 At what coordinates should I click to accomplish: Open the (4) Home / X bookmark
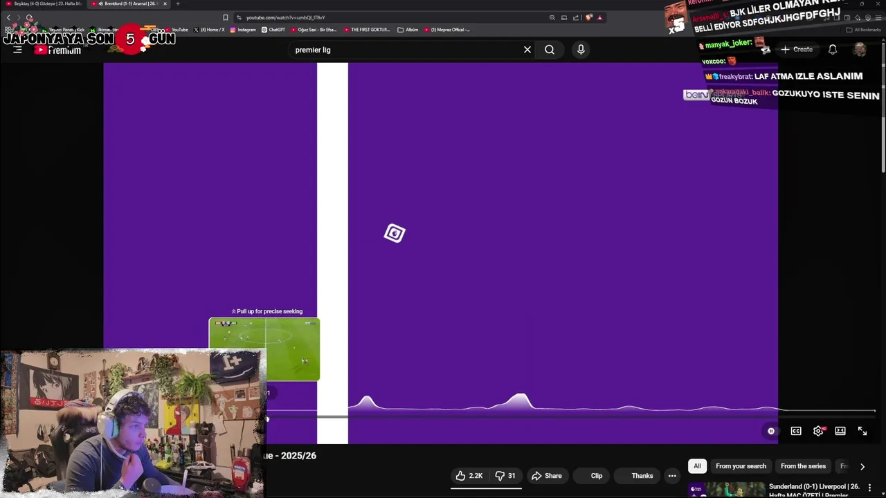[x=210, y=30]
